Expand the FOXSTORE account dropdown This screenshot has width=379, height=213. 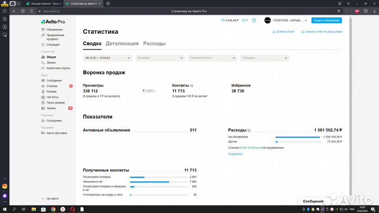pos(306,21)
